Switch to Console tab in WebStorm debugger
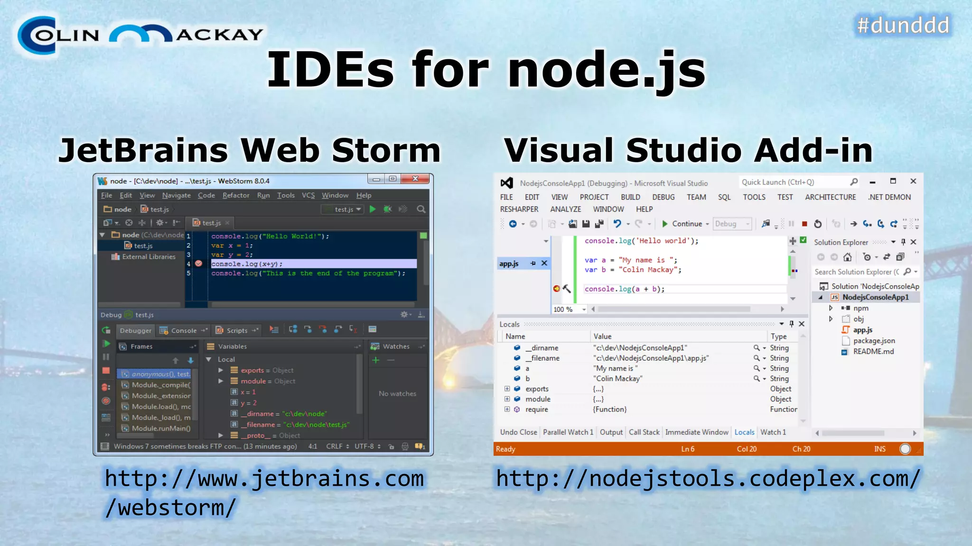The image size is (972, 546). pos(184,330)
